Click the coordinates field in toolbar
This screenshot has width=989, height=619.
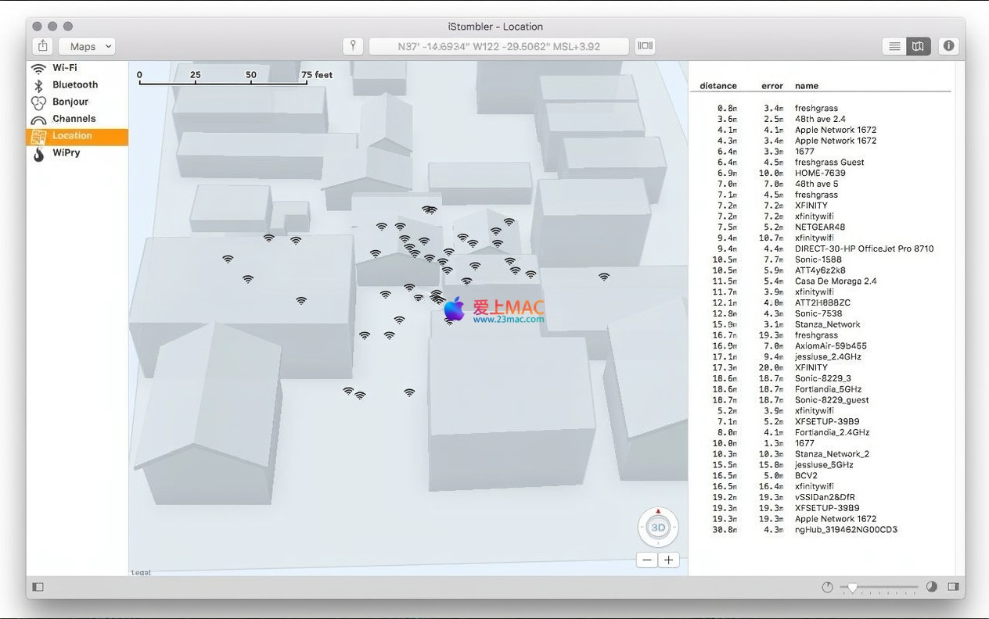498,46
